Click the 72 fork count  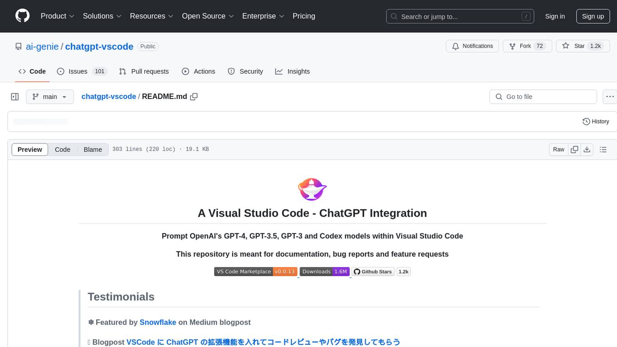(539, 46)
